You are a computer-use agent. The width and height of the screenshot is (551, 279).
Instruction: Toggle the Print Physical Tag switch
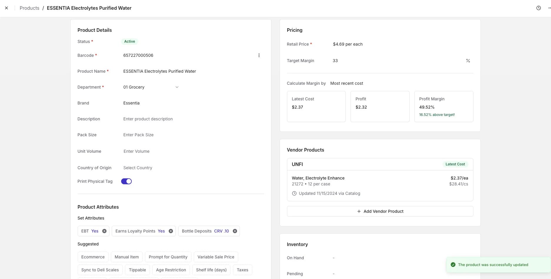tap(126, 181)
